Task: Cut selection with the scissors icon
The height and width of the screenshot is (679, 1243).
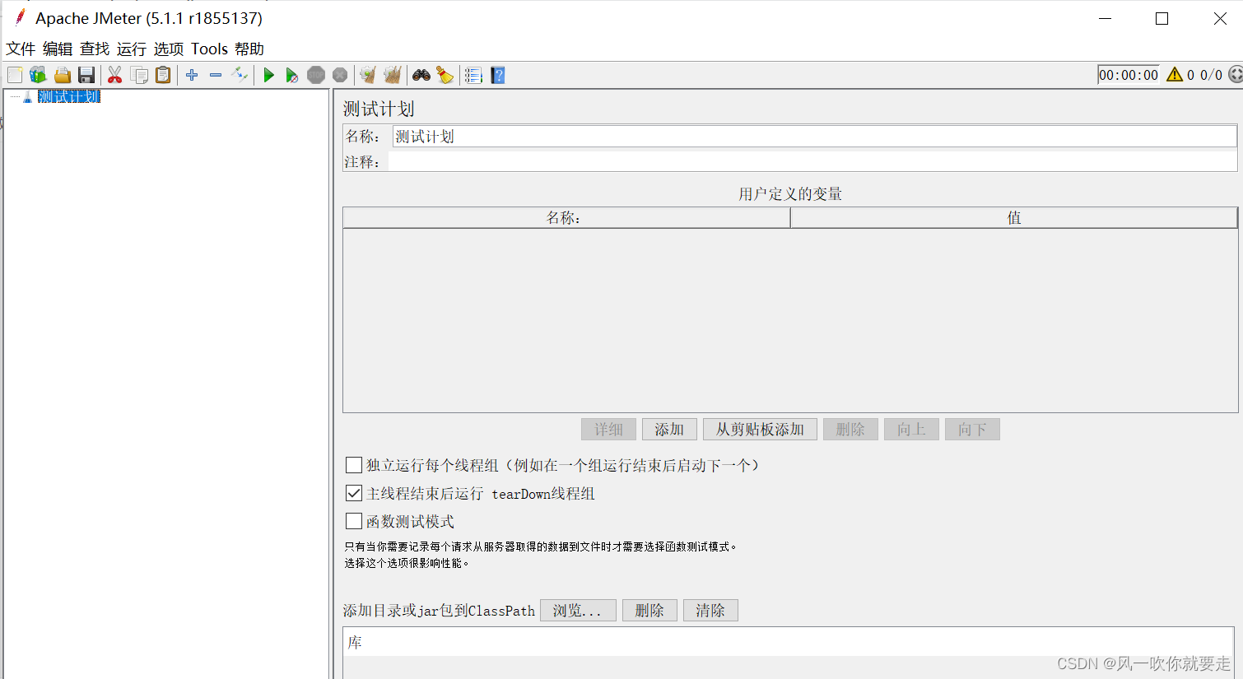Action: pyautogui.click(x=114, y=75)
